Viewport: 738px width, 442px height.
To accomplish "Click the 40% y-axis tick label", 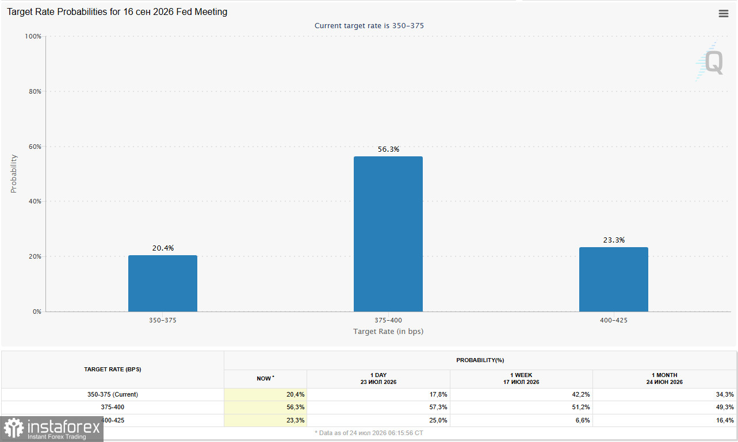I will pyautogui.click(x=35, y=201).
